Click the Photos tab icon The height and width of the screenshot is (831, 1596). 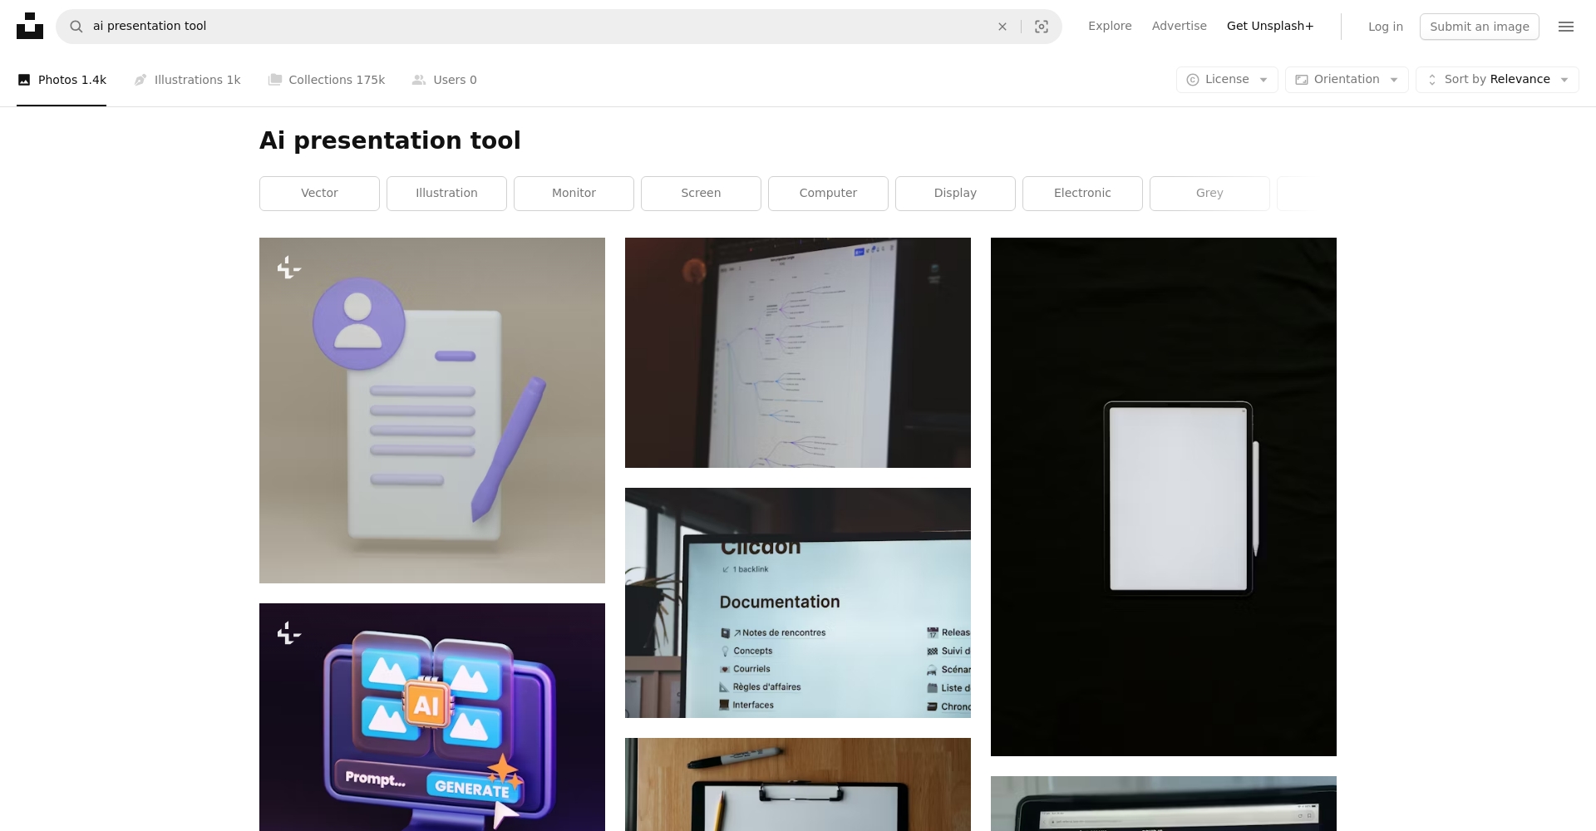tap(24, 80)
